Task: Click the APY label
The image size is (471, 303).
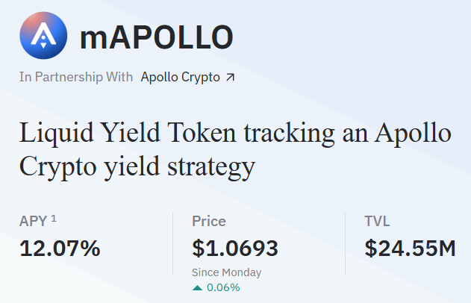Action: (x=33, y=222)
